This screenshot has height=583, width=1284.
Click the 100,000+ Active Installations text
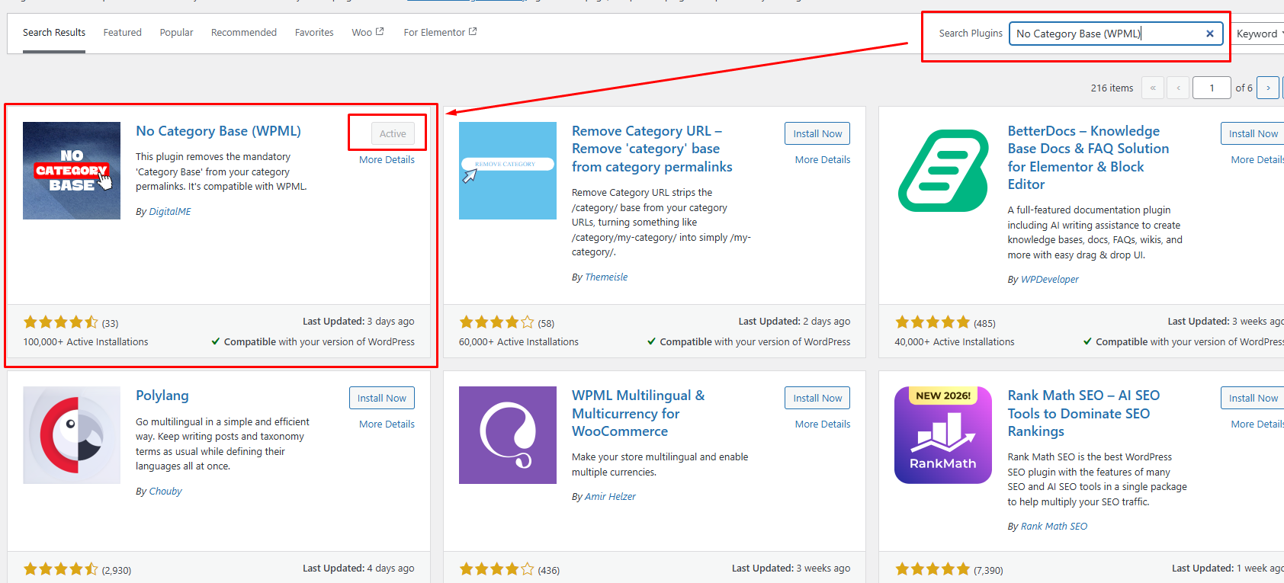[x=85, y=342]
